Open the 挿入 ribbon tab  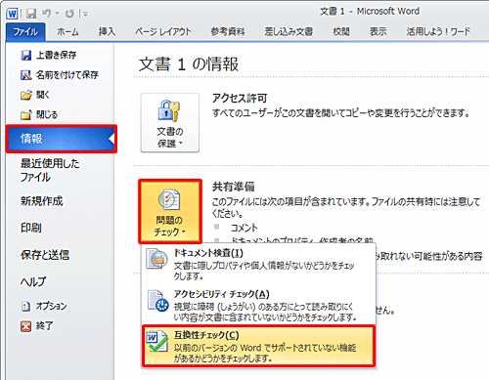click(x=107, y=31)
